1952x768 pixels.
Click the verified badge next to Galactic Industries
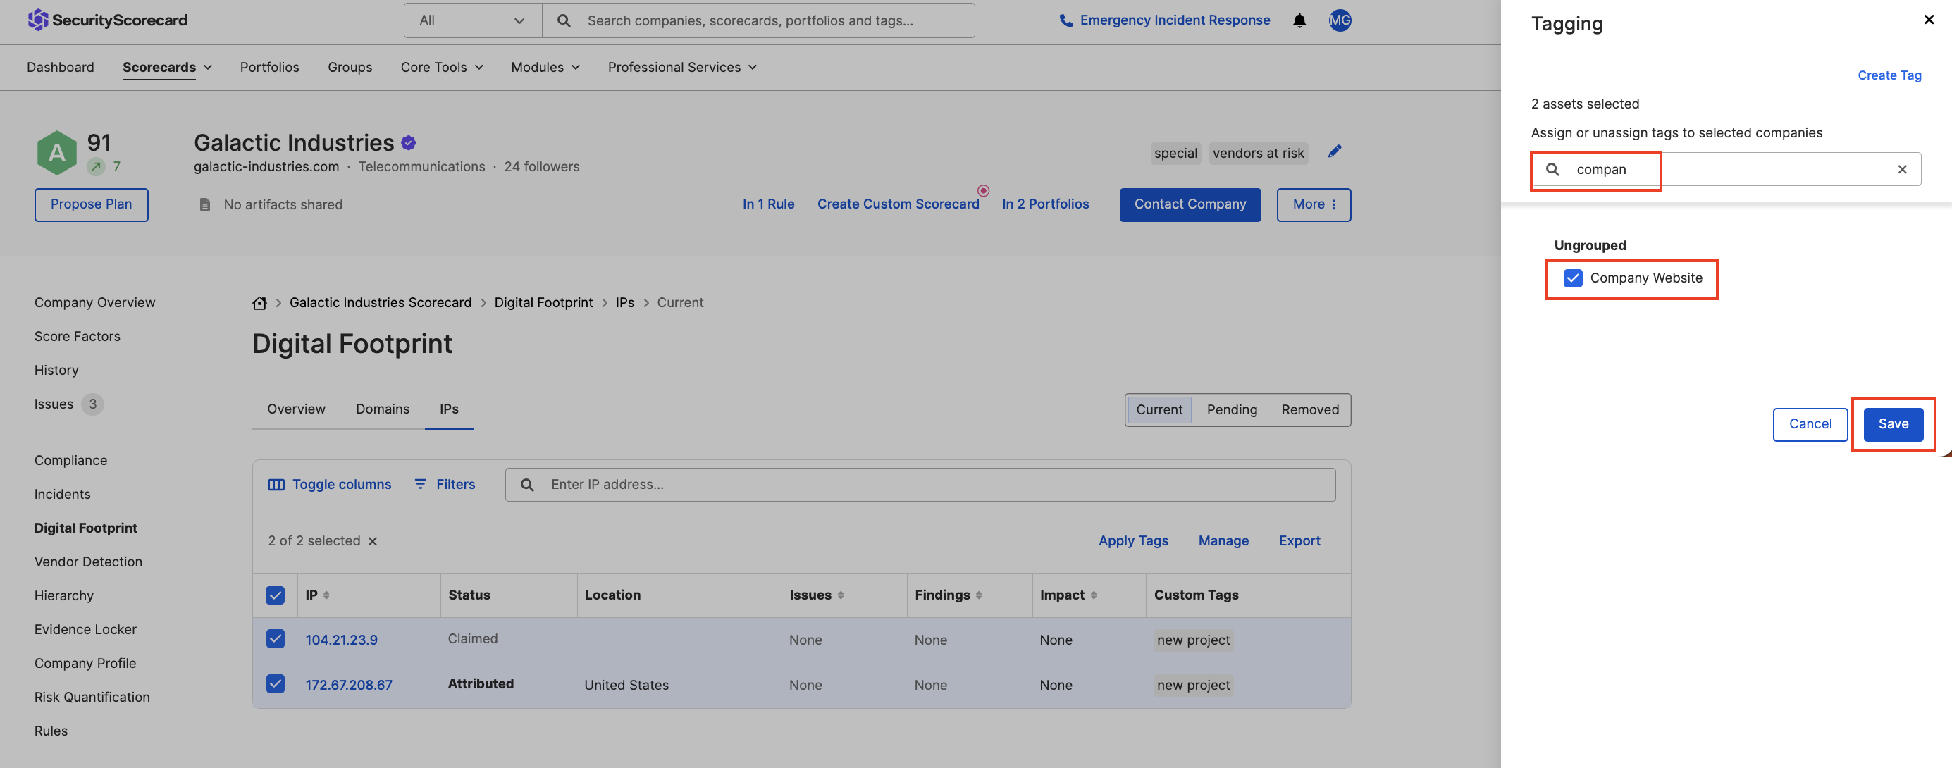409,142
